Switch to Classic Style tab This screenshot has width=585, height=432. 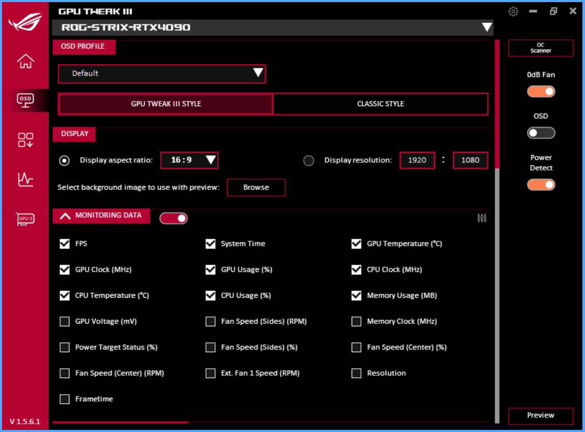click(381, 104)
